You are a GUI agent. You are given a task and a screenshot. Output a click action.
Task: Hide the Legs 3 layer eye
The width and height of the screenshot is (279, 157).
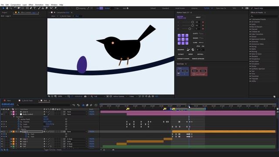[x=2, y=139]
